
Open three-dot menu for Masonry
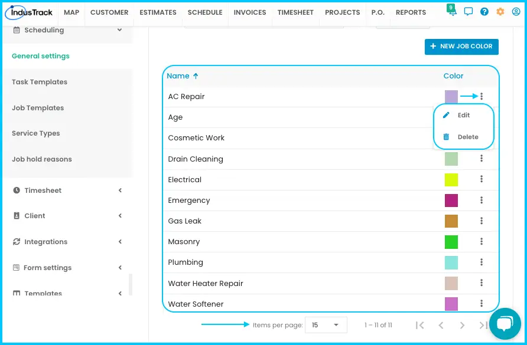(482, 241)
